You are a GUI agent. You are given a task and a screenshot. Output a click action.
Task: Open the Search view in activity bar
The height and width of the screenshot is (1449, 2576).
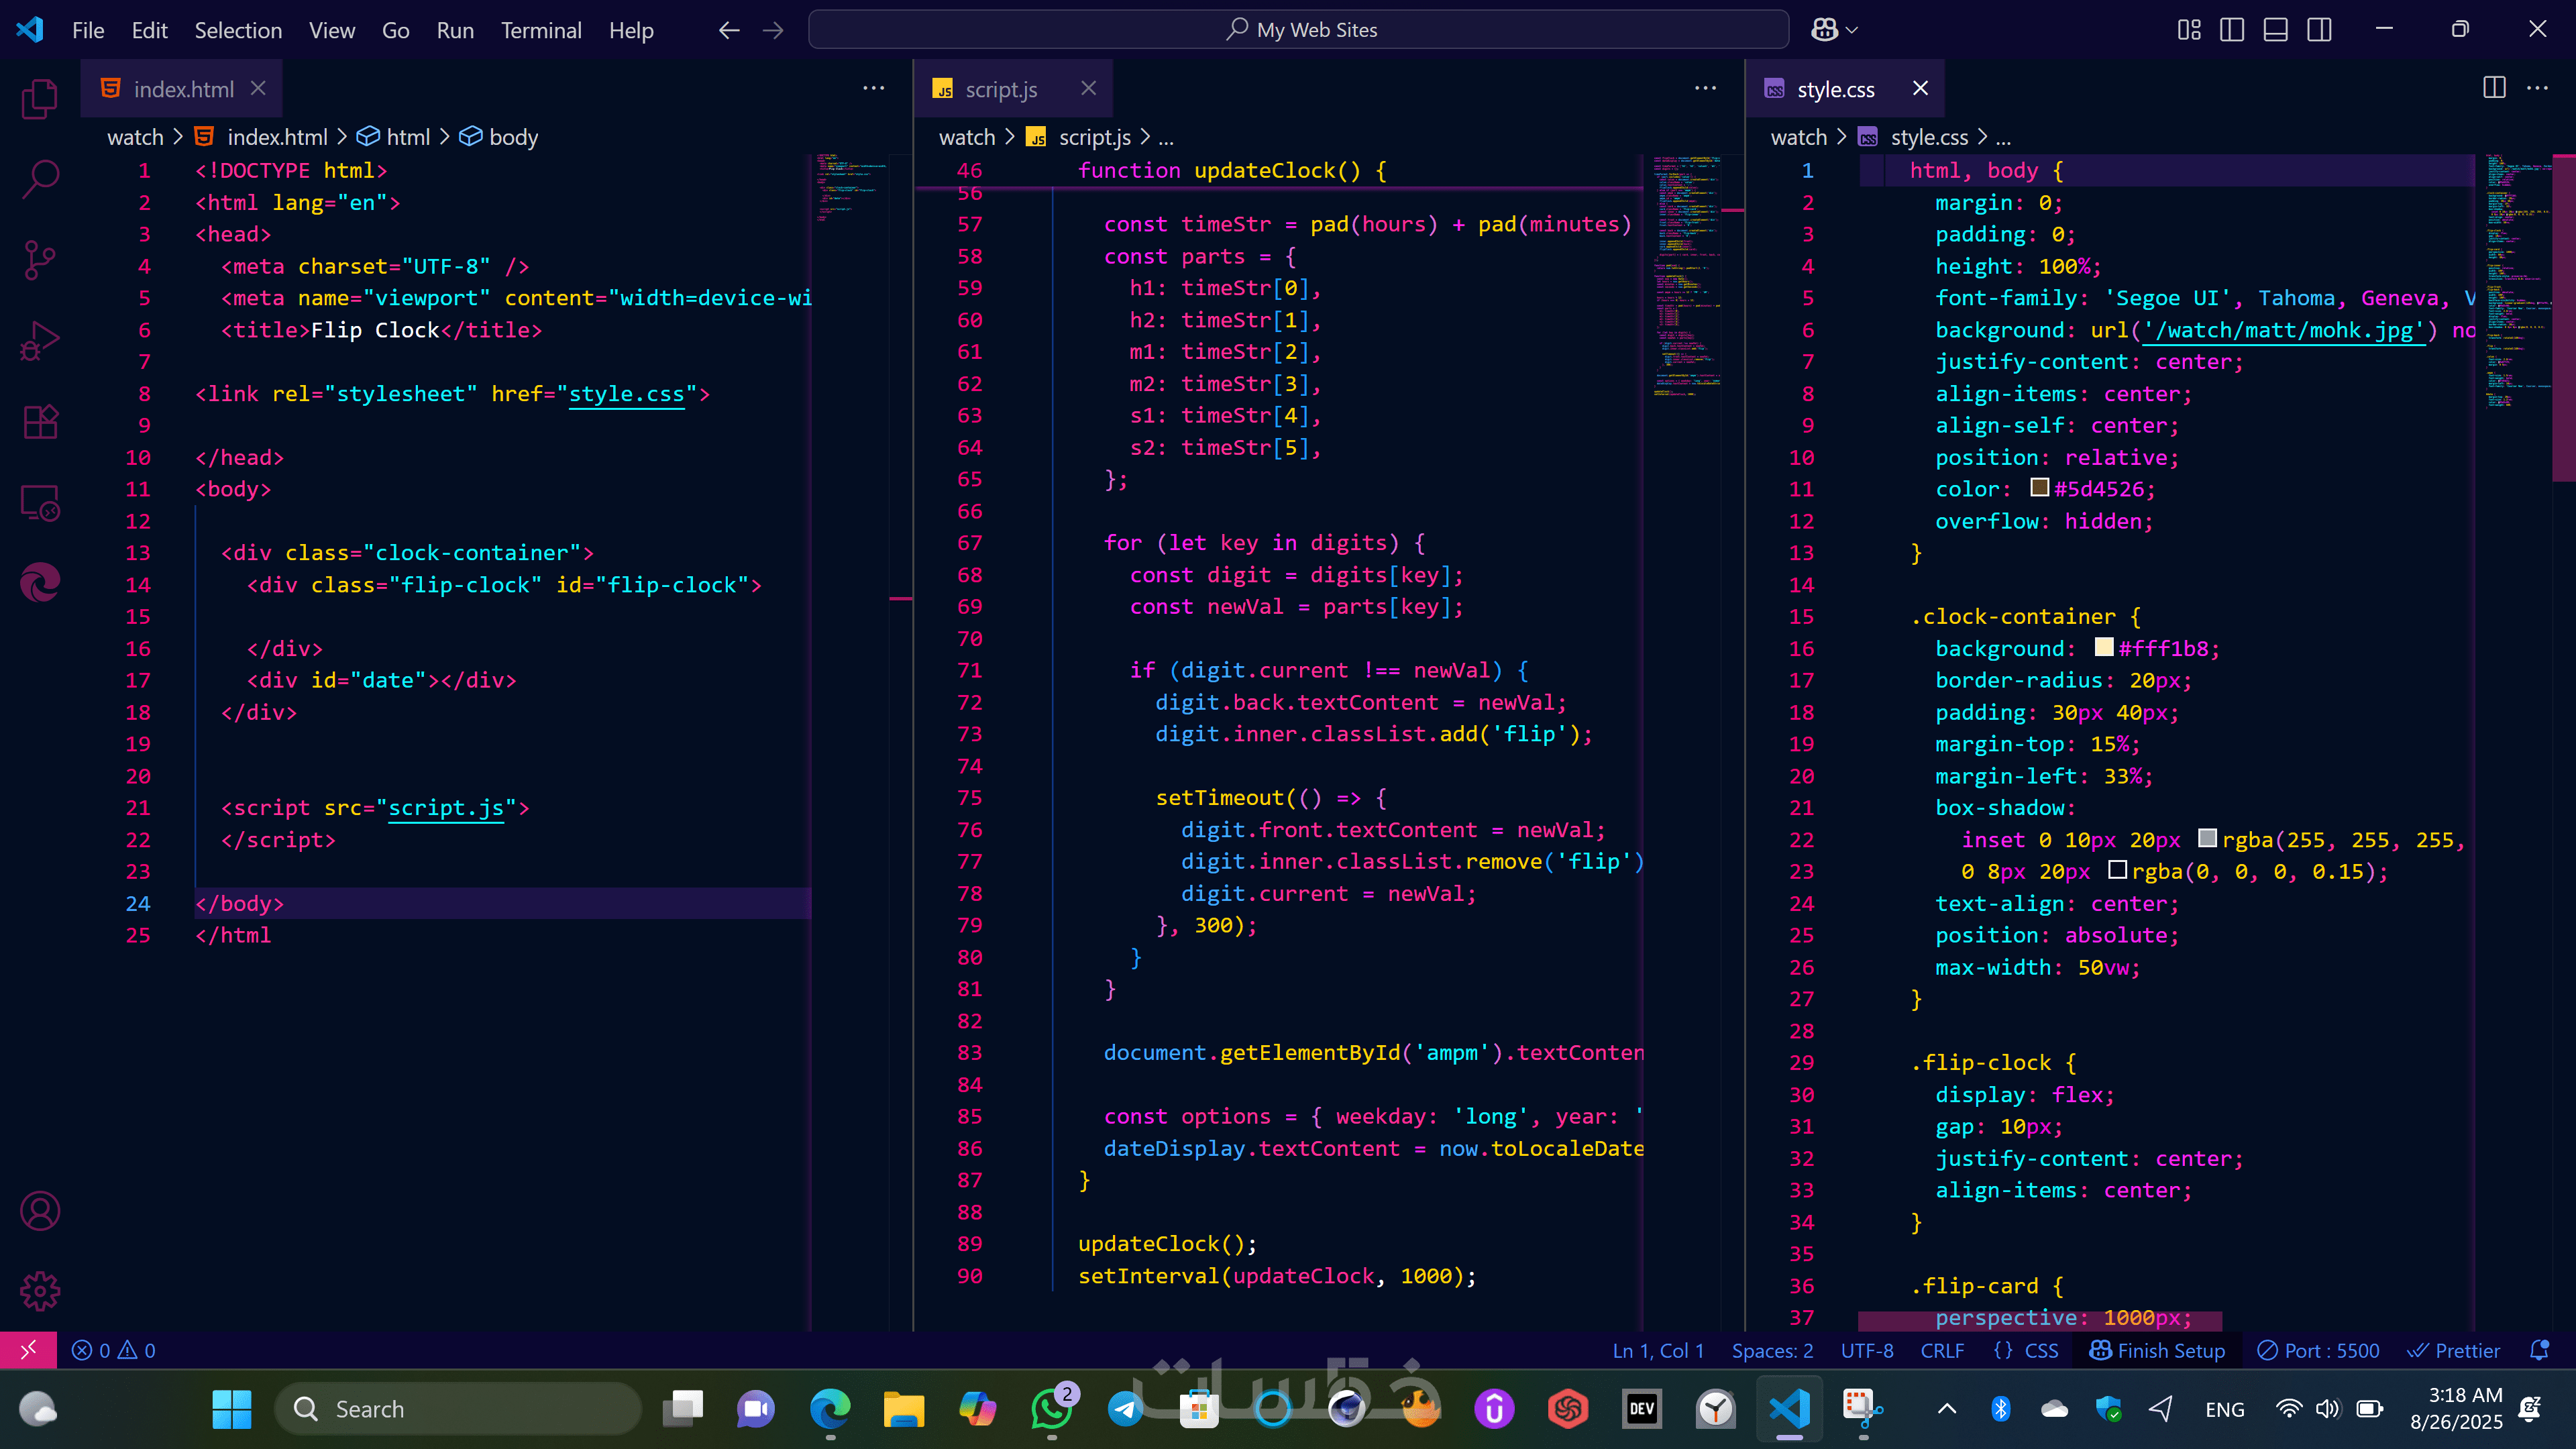pos(40,179)
